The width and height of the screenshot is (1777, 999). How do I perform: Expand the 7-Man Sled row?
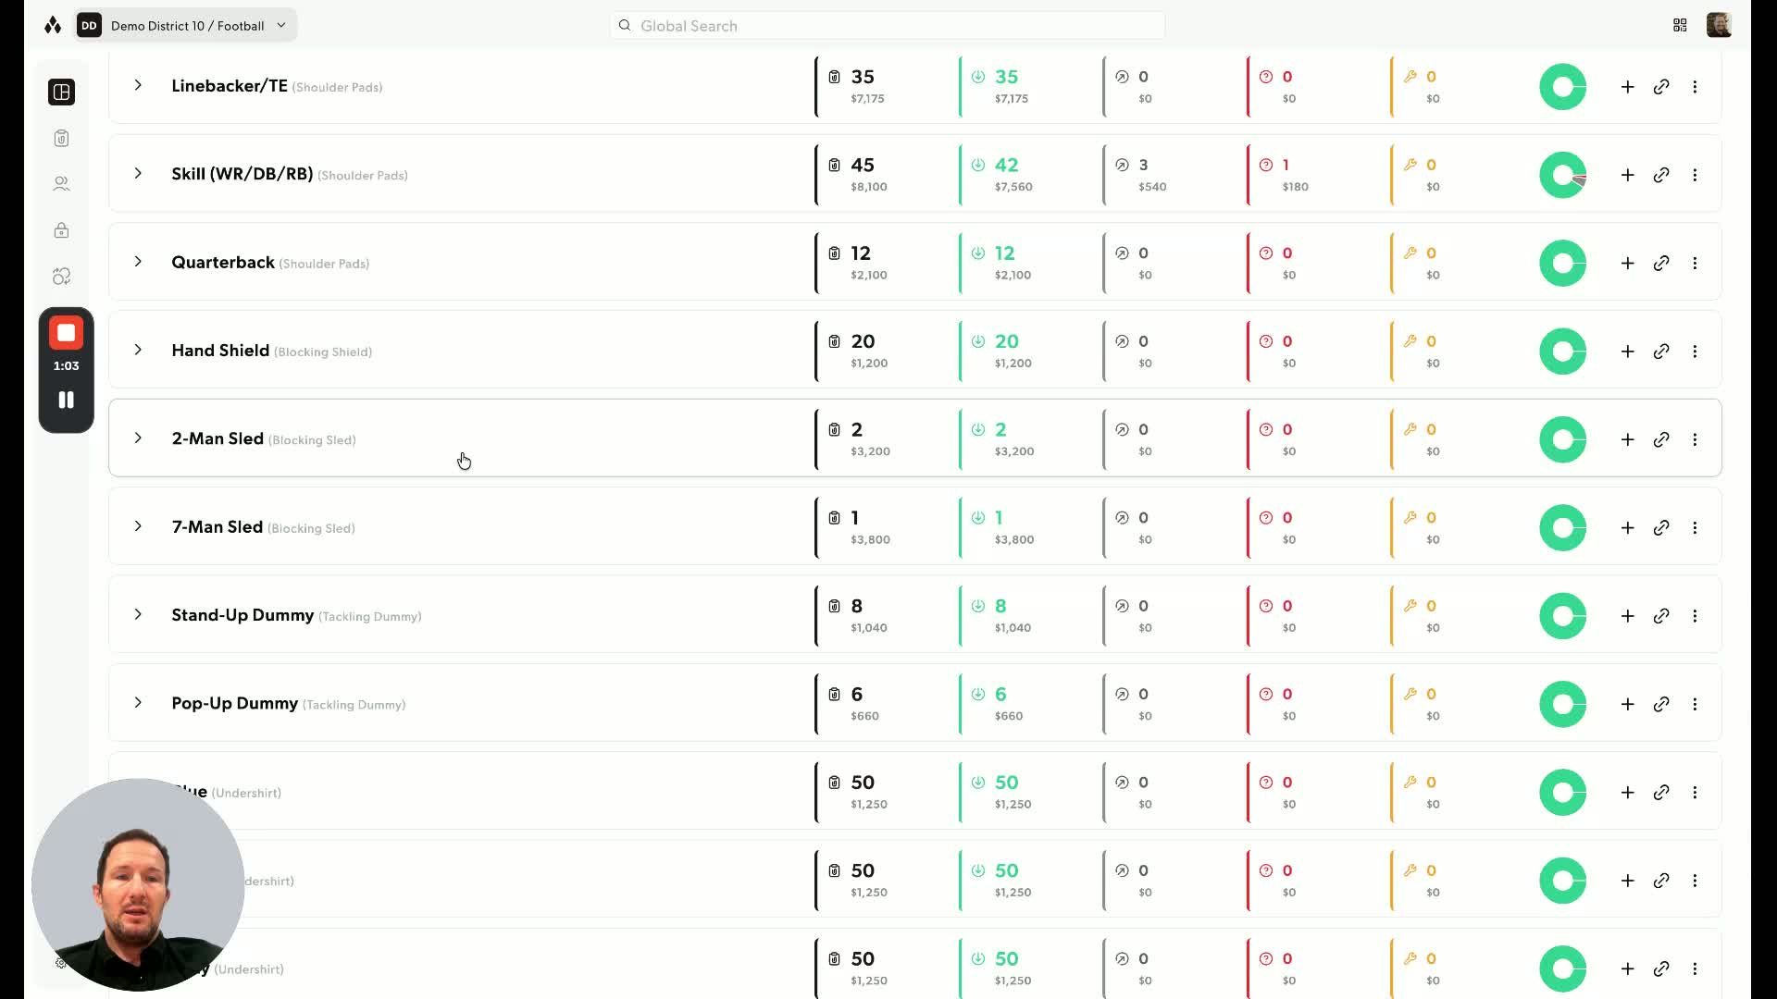tap(138, 526)
